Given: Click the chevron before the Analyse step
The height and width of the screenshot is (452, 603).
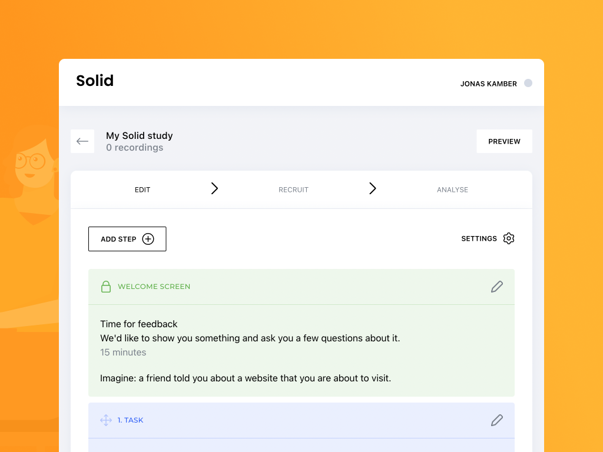Looking at the screenshot, I should (x=372, y=189).
